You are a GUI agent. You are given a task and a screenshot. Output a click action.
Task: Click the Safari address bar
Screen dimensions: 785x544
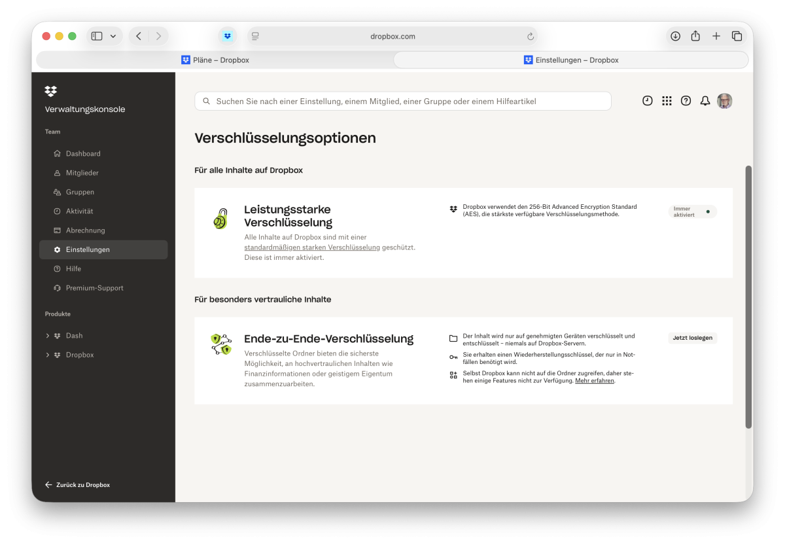392,36
